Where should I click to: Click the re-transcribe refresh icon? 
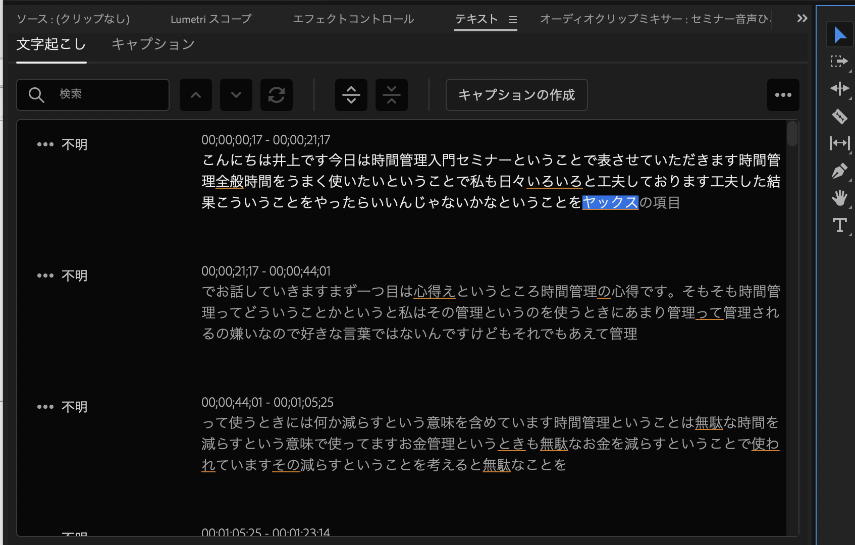(277, 95)
